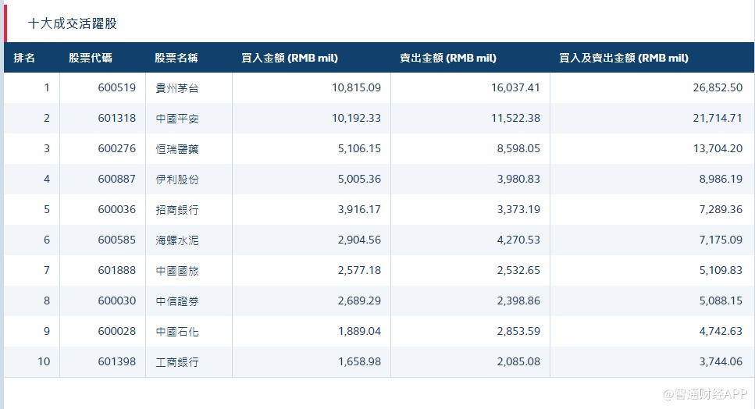Image resolution: width=755 pixels, height=409 pixels.
Task: Click the 買入金額 (RMB mil) header
Action: pos(290,59)
